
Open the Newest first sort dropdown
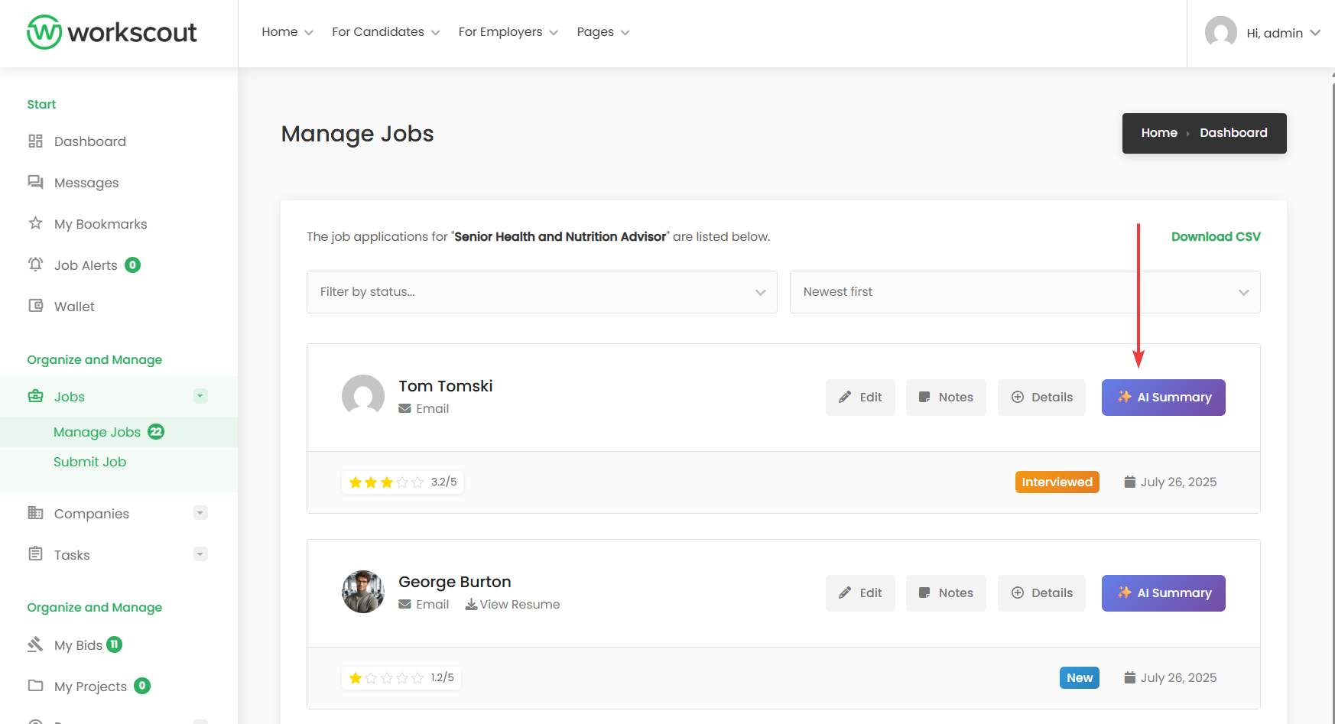click(1025, 292)
